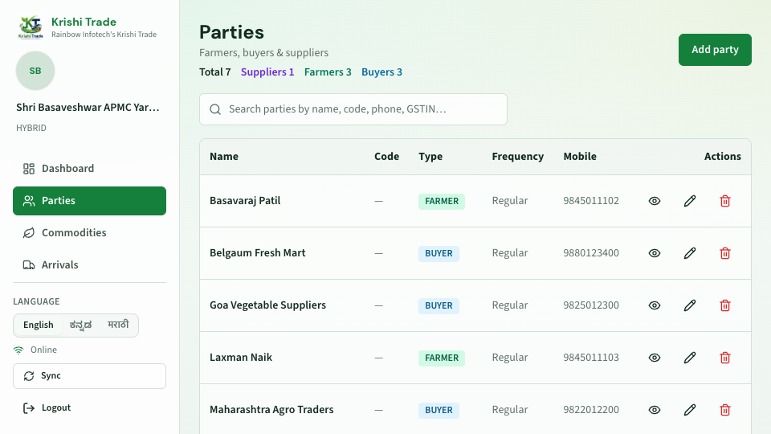Click Shri Basaveshwar APMC Yard name
The image size is (771, 434).
pyautogui.click(x=88, y=107)
